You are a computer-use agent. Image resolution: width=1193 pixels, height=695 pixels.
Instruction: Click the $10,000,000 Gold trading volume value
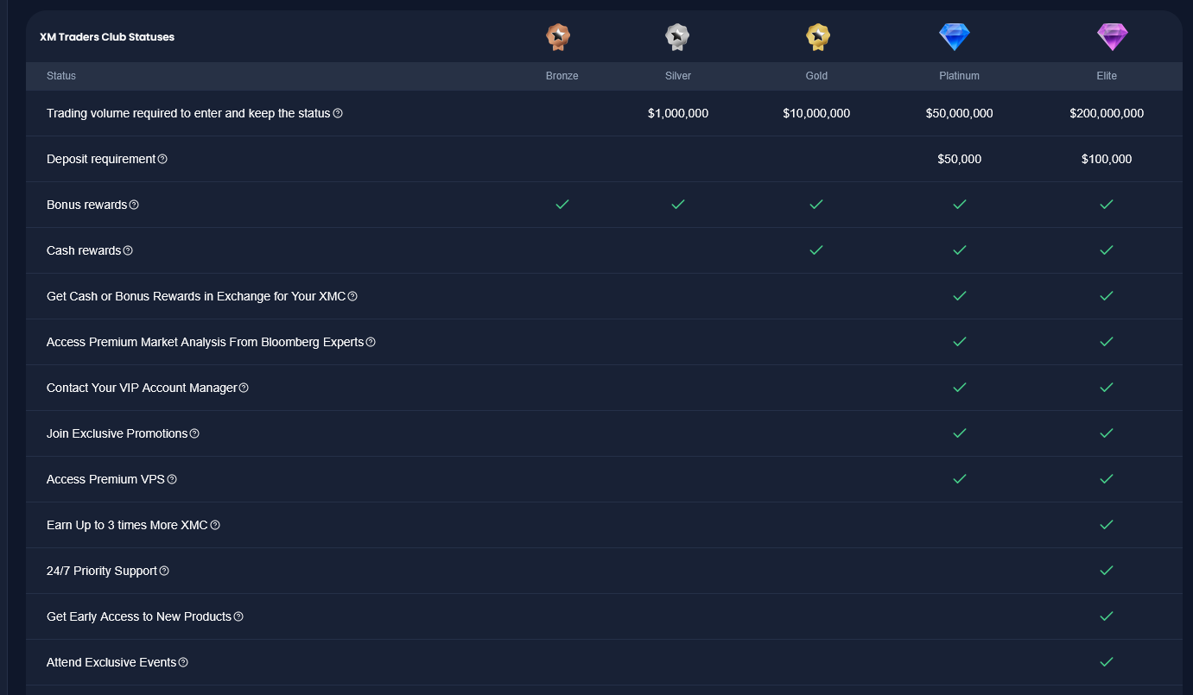(x=816, y=113)
